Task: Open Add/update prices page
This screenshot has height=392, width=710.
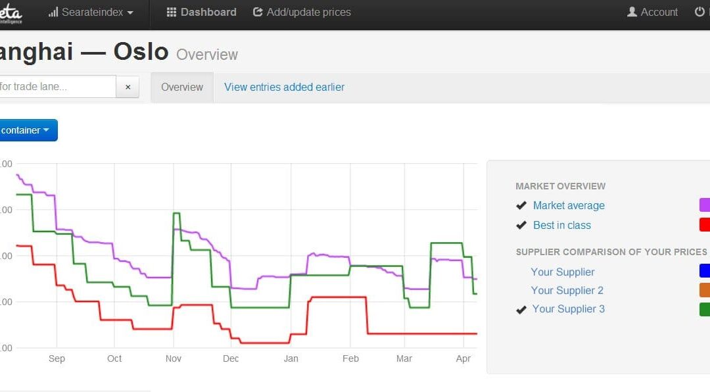Action: tap(302, 12)
